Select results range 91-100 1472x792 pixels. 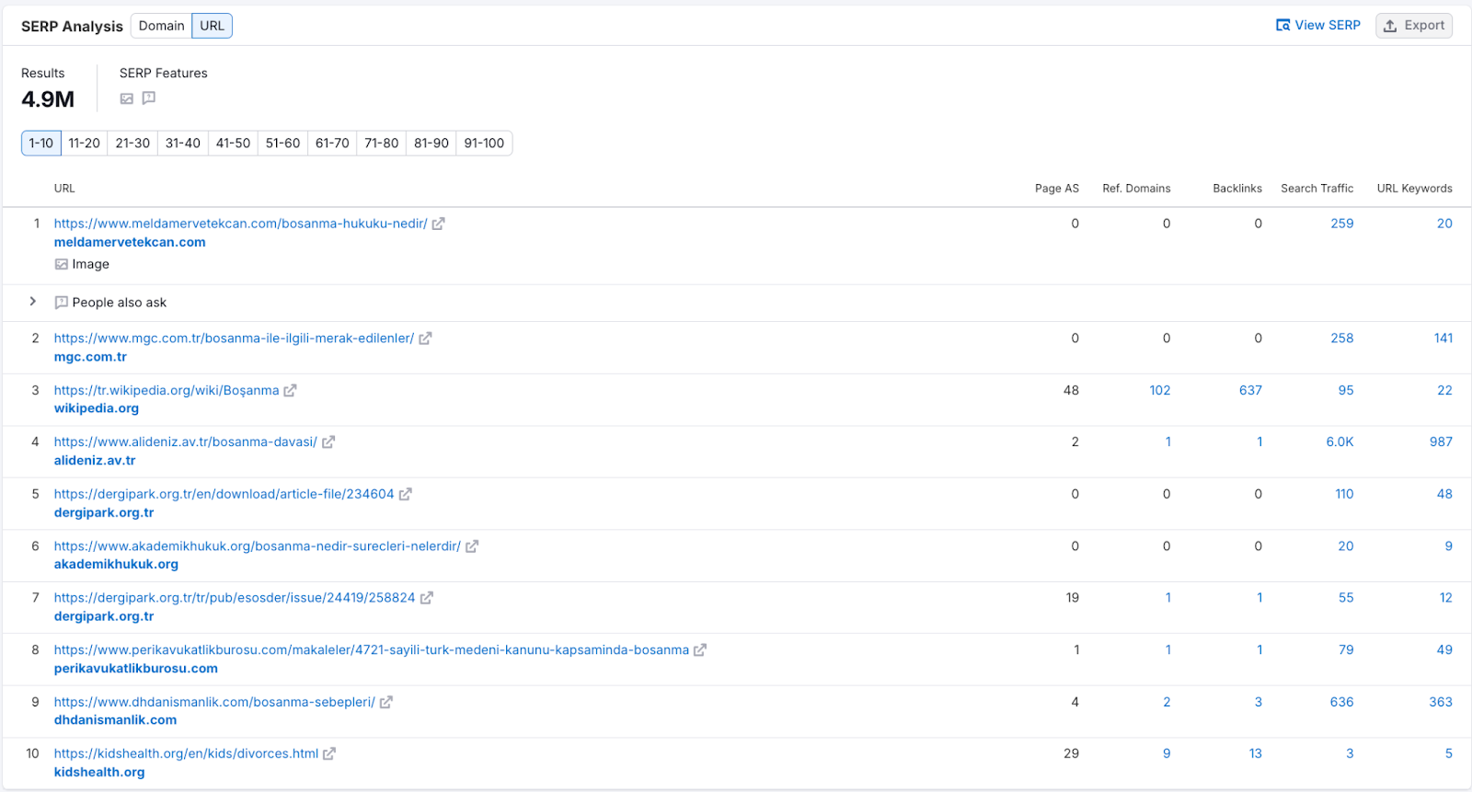click(x=484, y=143)
